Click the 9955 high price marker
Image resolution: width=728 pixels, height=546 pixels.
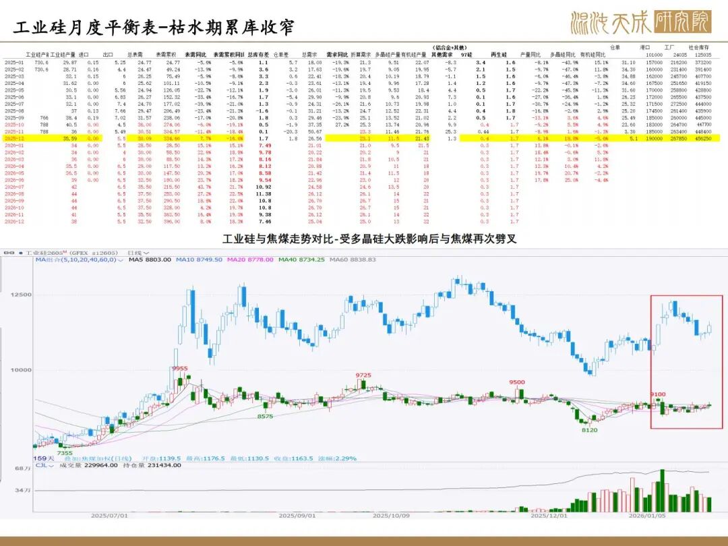click(x=180, y=369)
